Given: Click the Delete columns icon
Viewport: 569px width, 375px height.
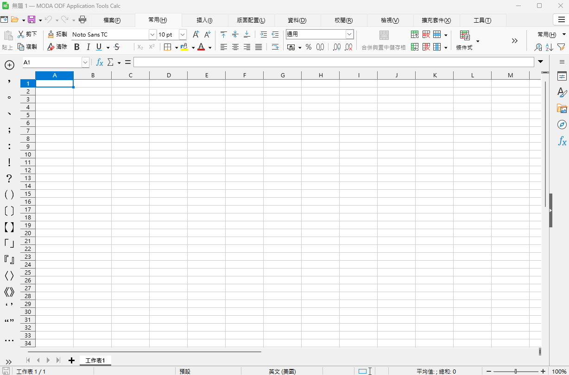Looking at the screenshot, I should [426, 47].
